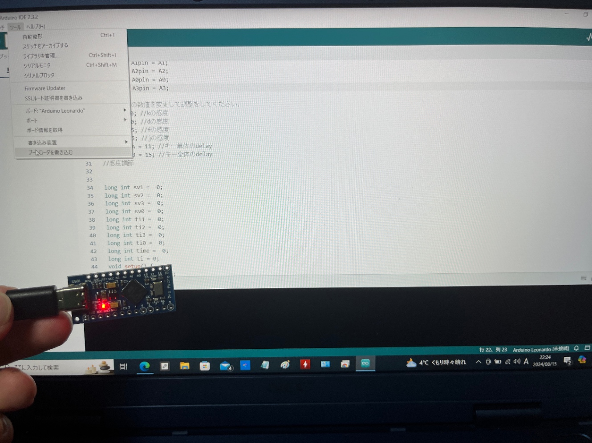592x443 pixels.
Task: Click ブートローダを書き込む menu entry
Action: (x=73, y=152)
